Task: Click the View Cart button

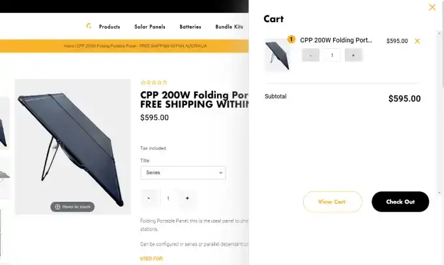Action: coord(332,202)
